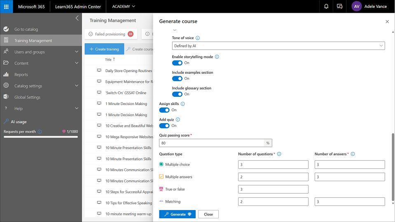The width and height of the screenshot is (395, 222).
Task: Click the Go to catalog icon
Action: pyautogui.click(x=6, y=29)
